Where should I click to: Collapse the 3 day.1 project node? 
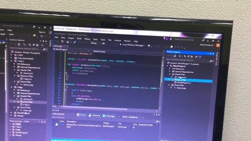tap(11, 61)
